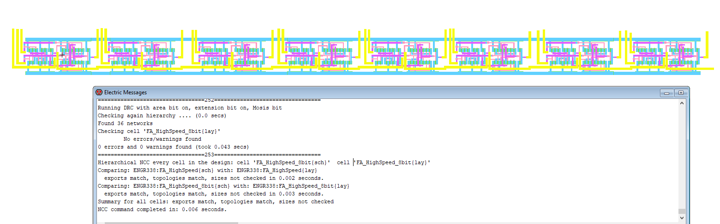Click the '0 errors and 0 warnings found' line
This screenshot has width=720, height=224.
(173, 147)
